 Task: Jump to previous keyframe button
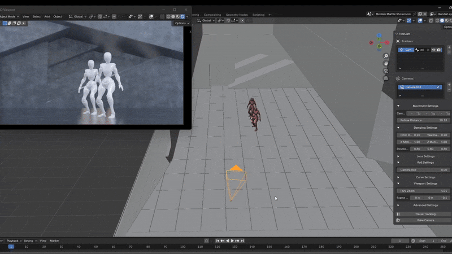(x=223, y=241)
